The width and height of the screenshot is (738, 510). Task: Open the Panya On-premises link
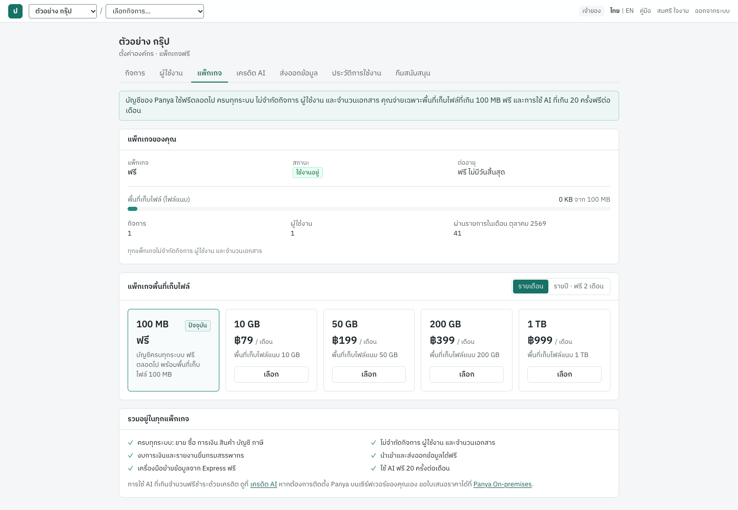tap(503, 484)
